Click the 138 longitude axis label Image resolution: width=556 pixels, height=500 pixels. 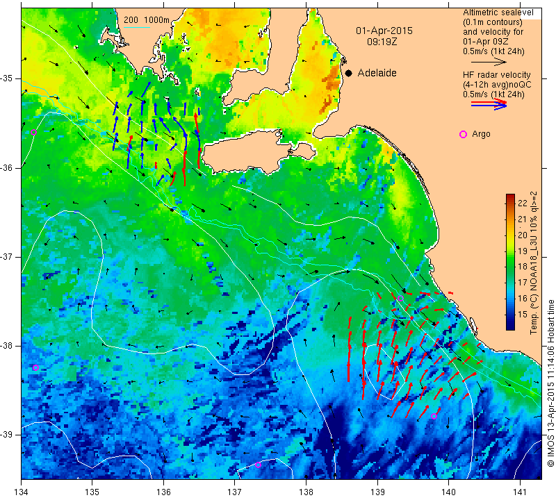306,492
